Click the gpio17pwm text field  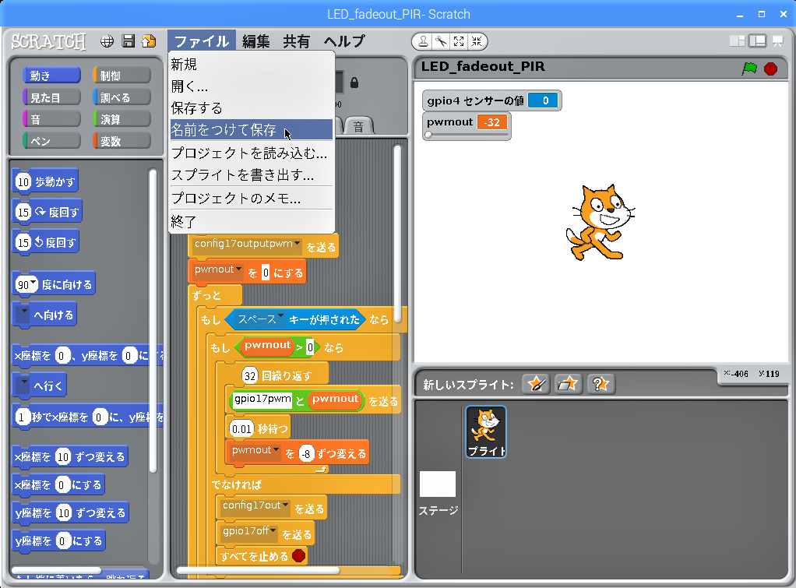(262, 400)
